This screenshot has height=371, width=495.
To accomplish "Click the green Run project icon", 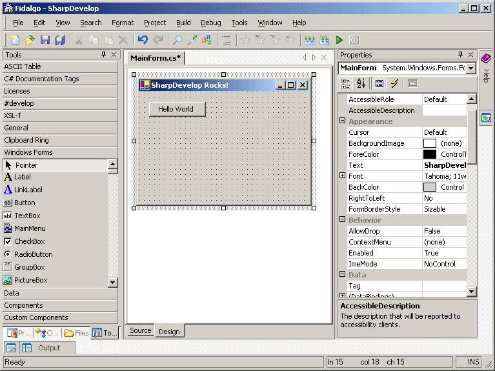I will pyautogui.click(x=339, y=40).
